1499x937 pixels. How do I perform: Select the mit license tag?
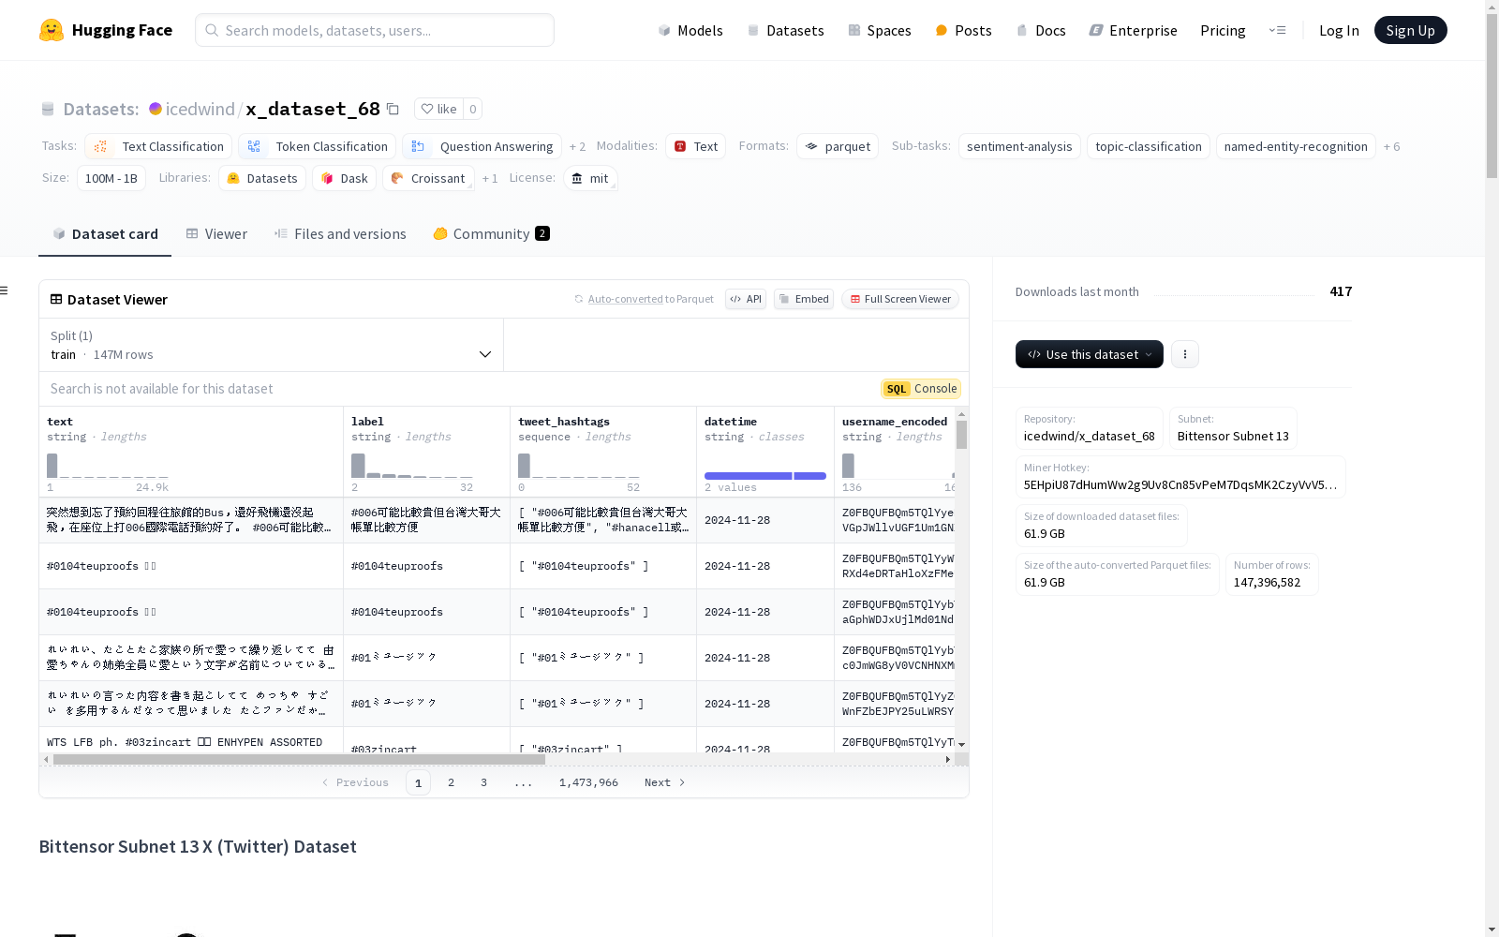(590, 178)
